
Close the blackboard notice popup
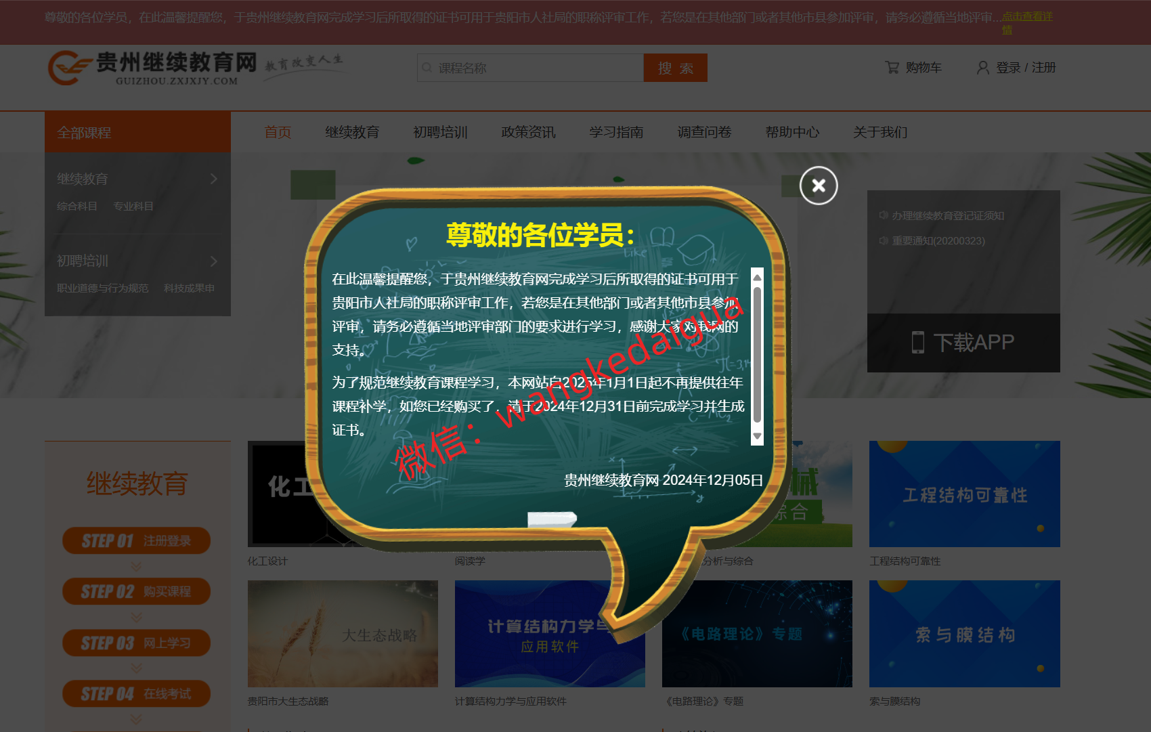819,186
